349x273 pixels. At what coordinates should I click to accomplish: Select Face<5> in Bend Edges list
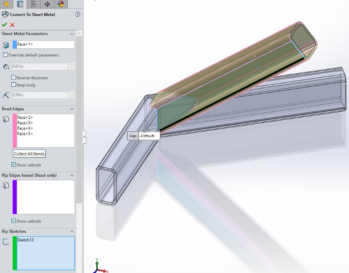pos(25,134)
